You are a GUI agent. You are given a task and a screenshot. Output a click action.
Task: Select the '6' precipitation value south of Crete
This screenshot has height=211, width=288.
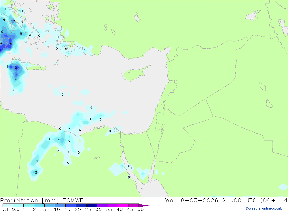pyautogui.click(x=16, y=79)
